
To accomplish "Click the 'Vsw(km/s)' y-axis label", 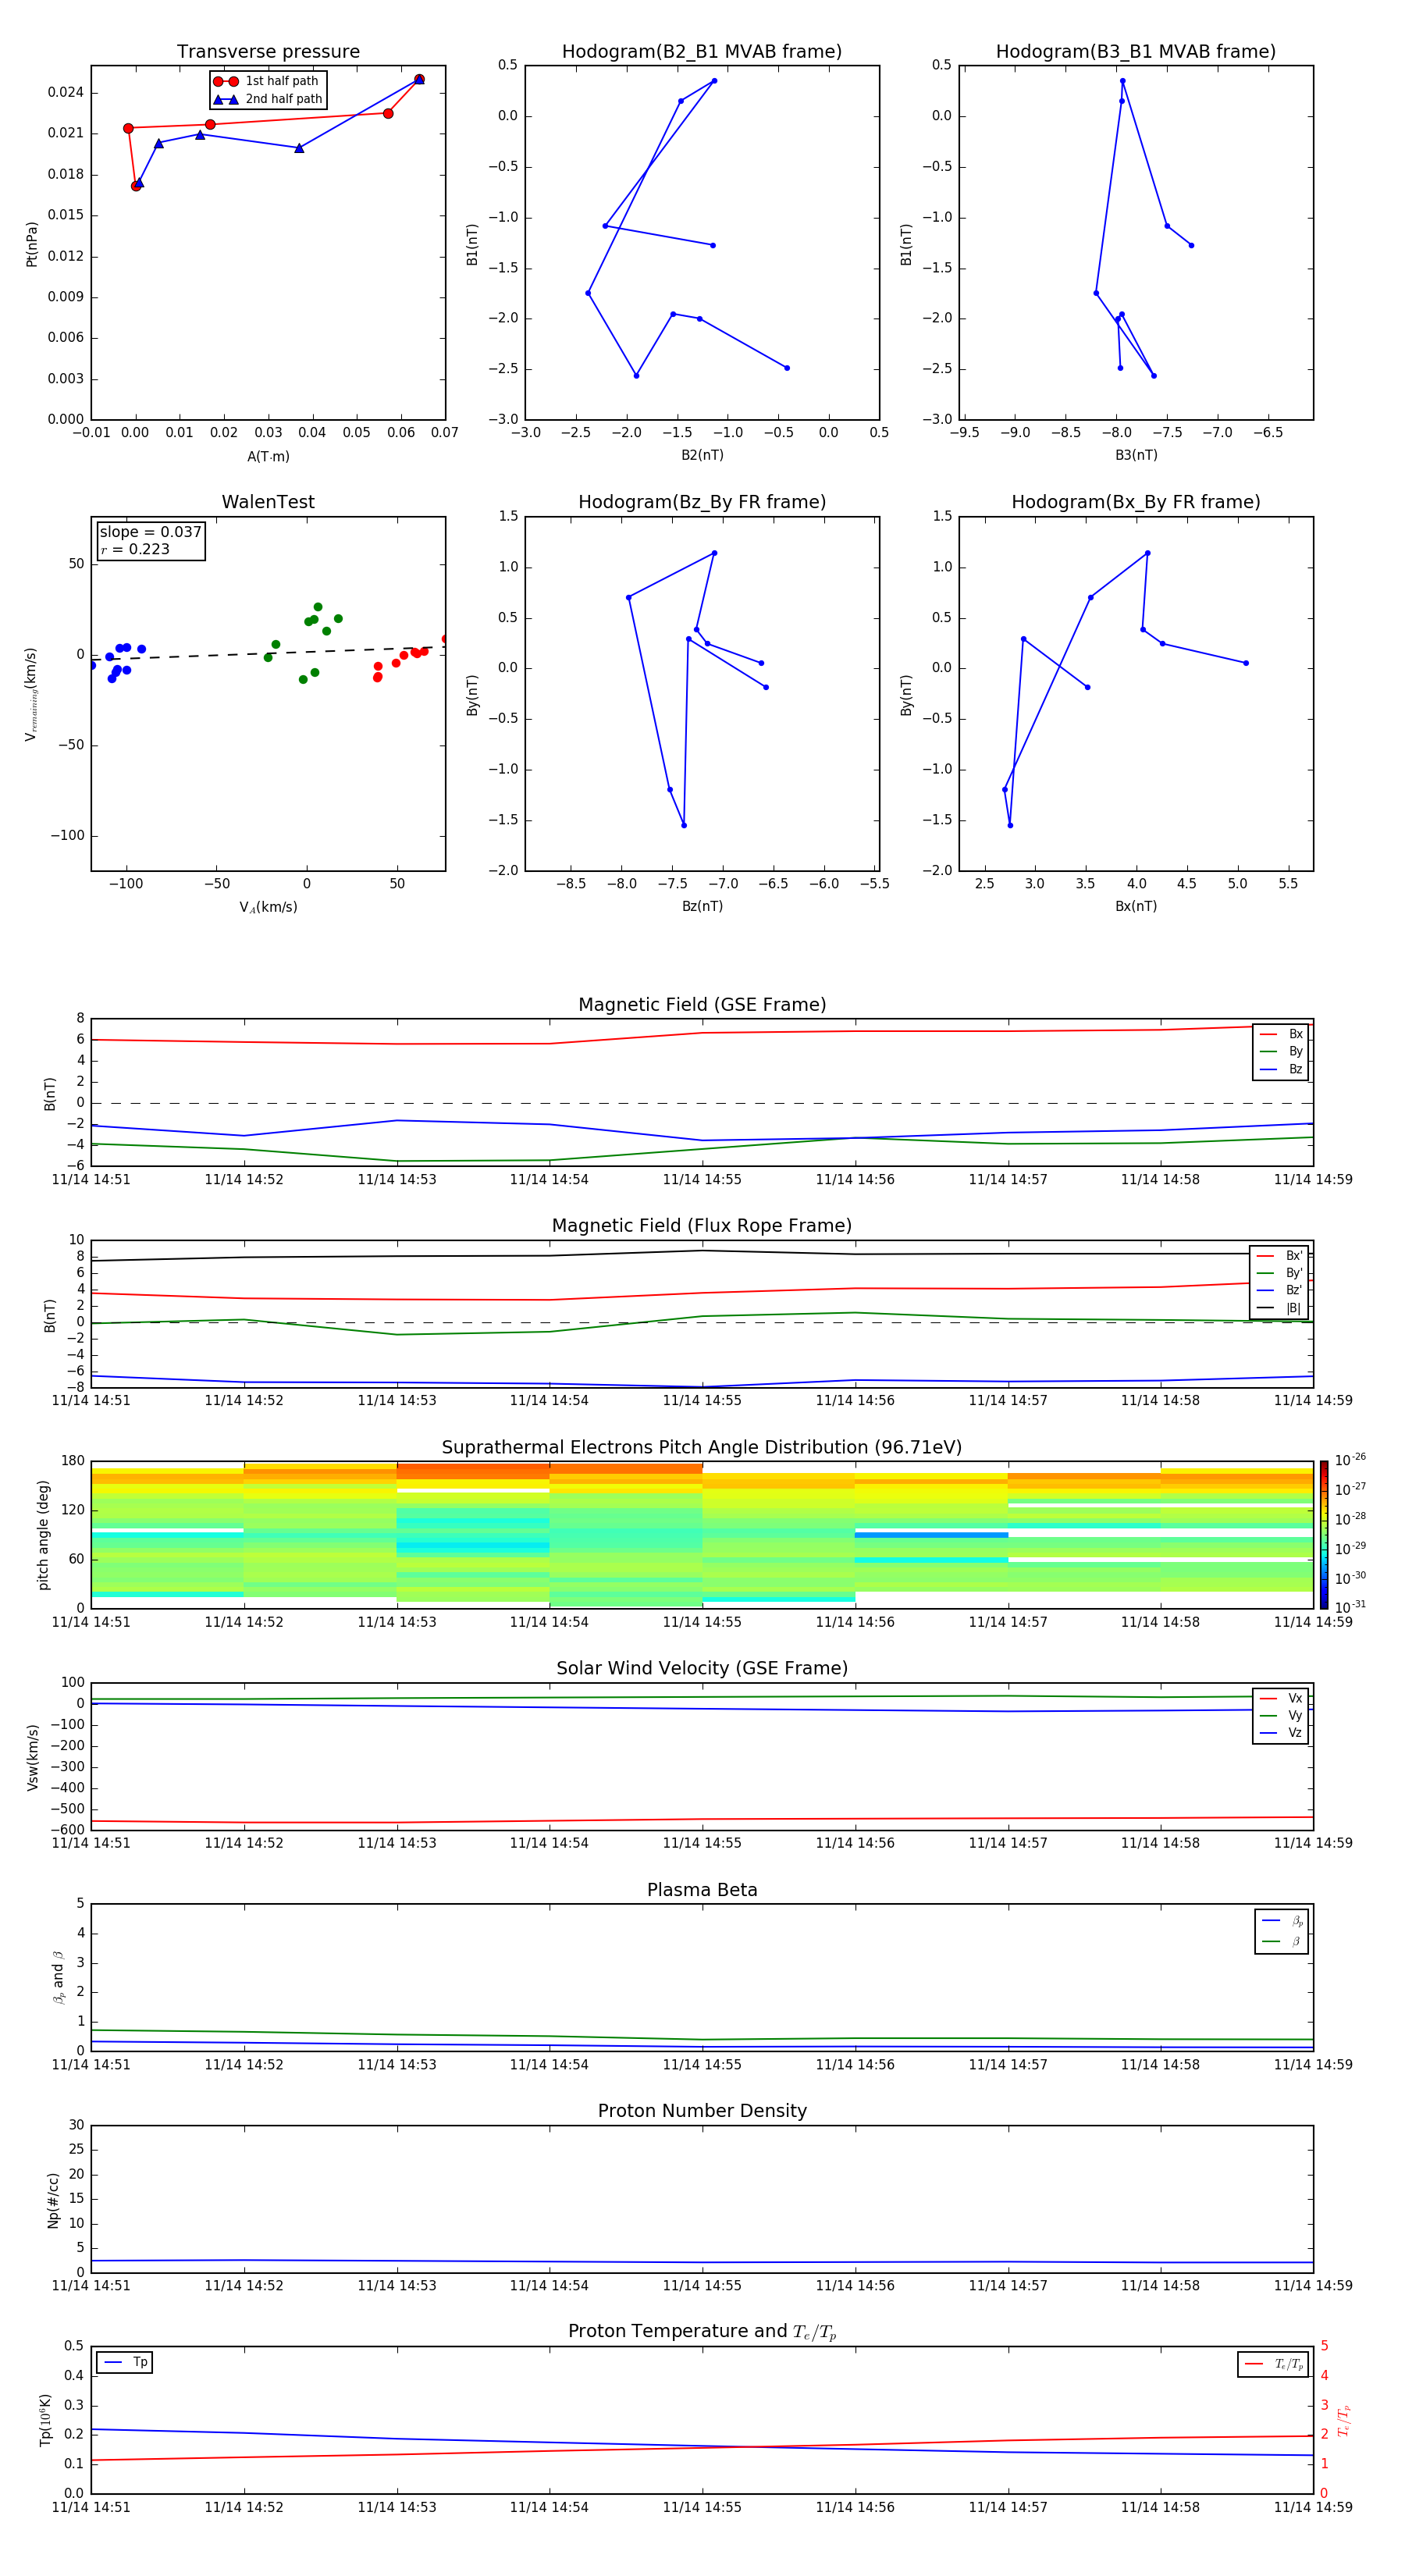I will pyautogui.click(x=33, y=1757).
